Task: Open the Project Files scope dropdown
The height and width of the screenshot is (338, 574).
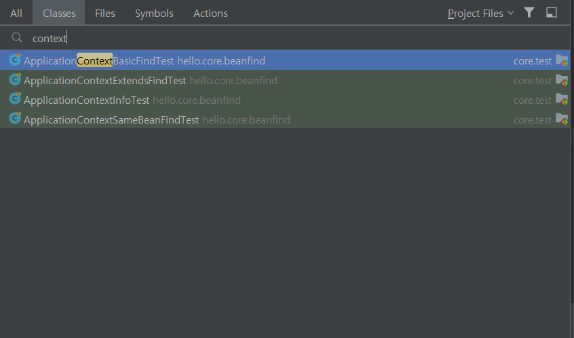Action: click(480, 14)
